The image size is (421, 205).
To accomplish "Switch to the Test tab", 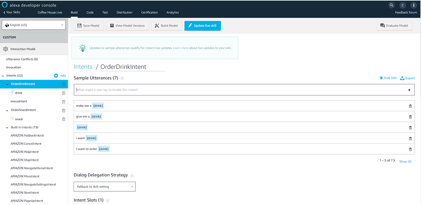I will (105, 12).
